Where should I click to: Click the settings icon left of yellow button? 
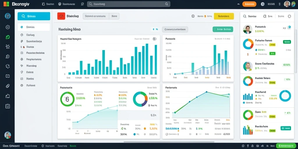pos(193,16)
